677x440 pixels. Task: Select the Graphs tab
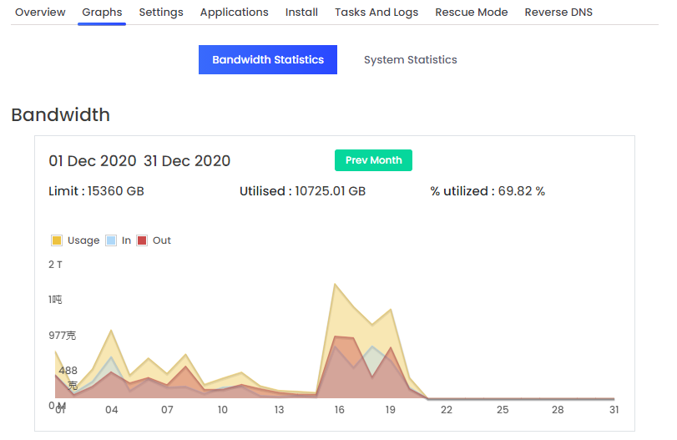tap(102, 13)
